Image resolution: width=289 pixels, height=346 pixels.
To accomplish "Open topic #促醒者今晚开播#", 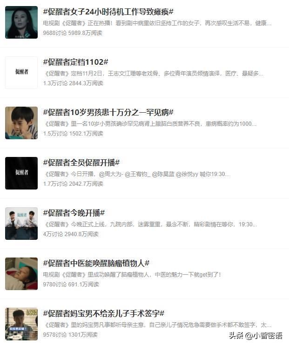I will click(74, 213).
